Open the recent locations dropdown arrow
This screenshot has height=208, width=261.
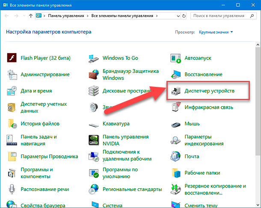[x=24, y=16]
